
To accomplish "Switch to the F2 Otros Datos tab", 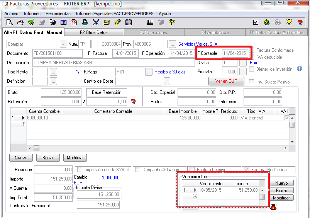I will pyautogui.click(x=93, y=32).
